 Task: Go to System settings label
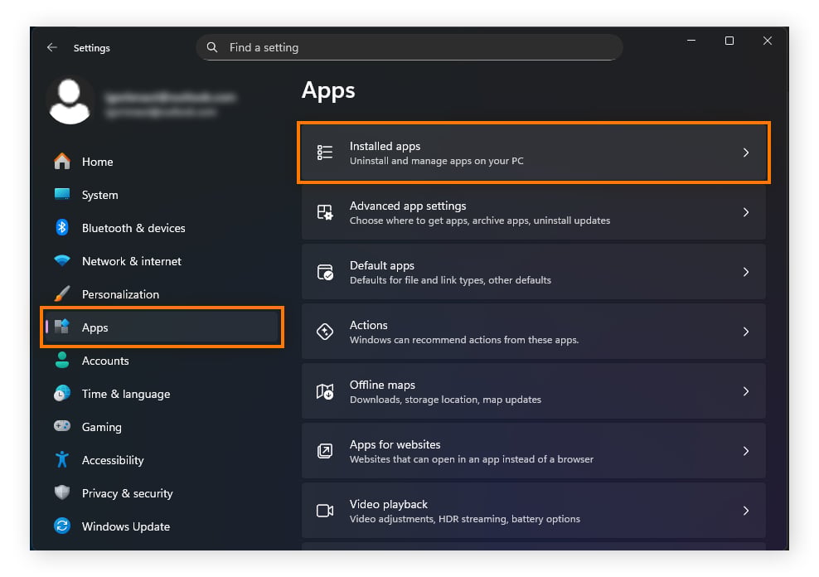click(x=100, y=196)
